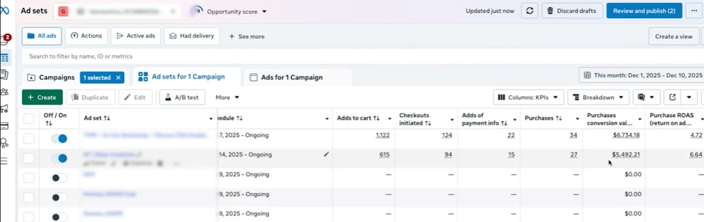
Task: Open the three-dots more options button
Action: pos(695,11)
